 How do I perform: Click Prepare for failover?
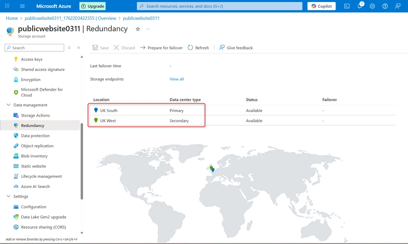(x=161, y=48)
